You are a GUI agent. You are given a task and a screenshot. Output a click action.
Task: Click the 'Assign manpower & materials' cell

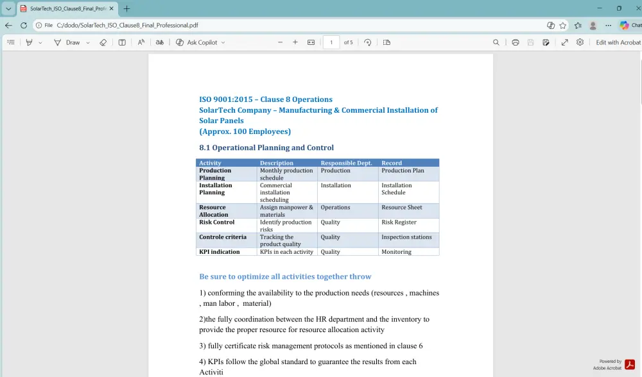[x=287, y=210]
